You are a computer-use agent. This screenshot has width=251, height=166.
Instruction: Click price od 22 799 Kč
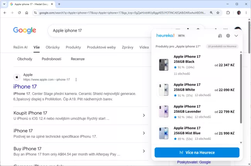point(224,112)
